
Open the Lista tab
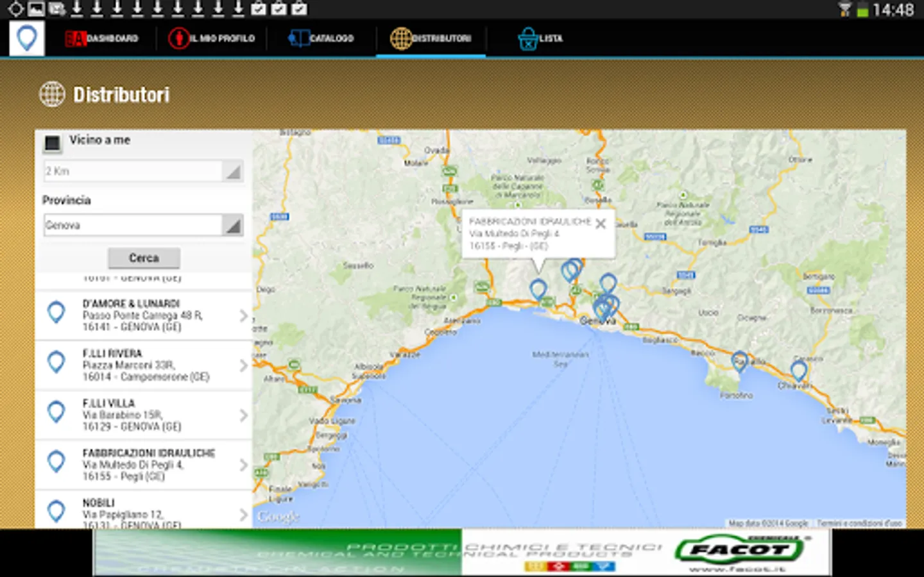540,38
